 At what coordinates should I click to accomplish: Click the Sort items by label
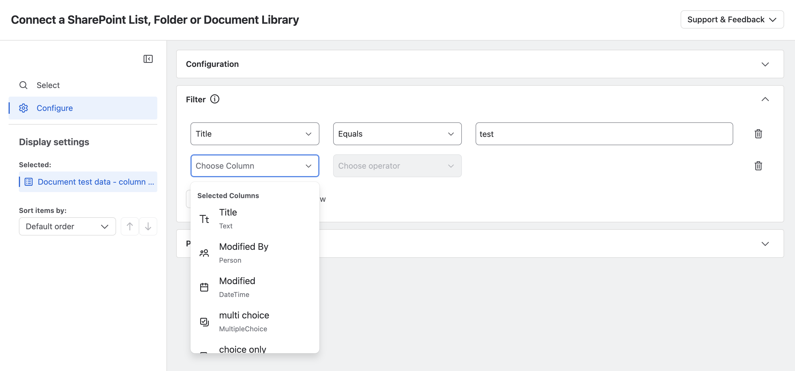pos(43,210)
